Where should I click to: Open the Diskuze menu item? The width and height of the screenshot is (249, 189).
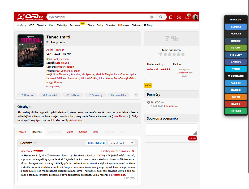pyautogui.click(x=136, y=25)
